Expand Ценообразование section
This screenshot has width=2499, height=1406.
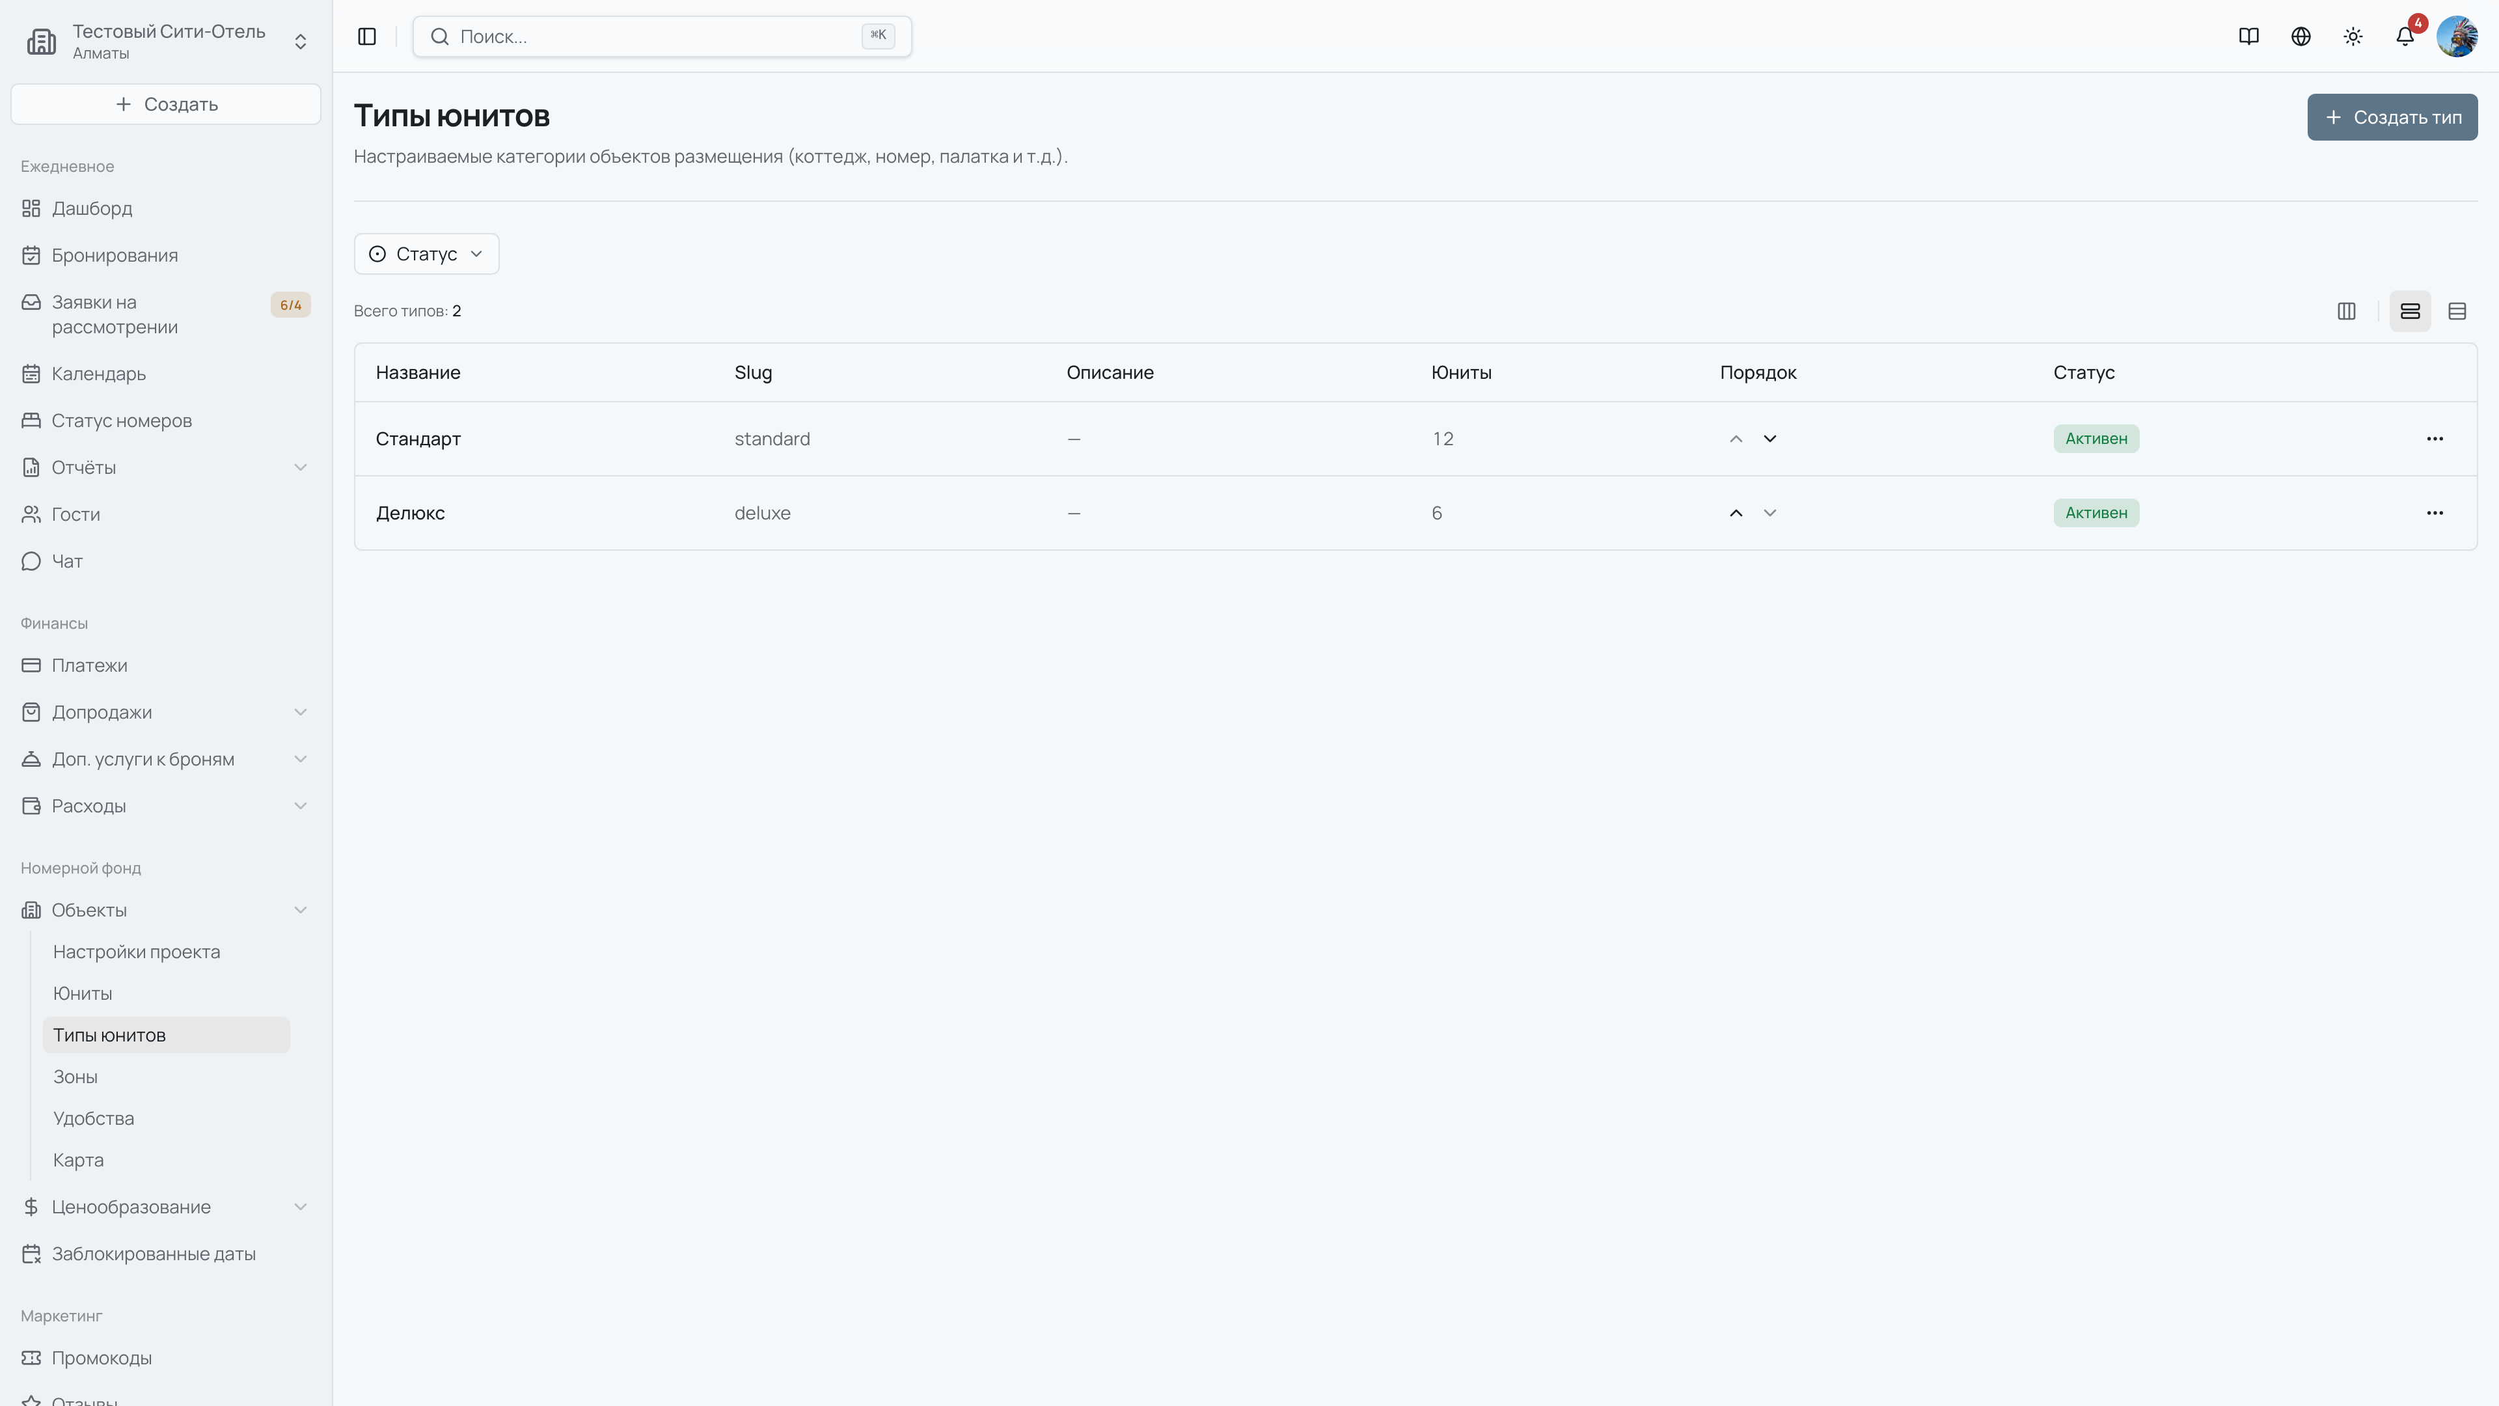[x=166, y=1207]
